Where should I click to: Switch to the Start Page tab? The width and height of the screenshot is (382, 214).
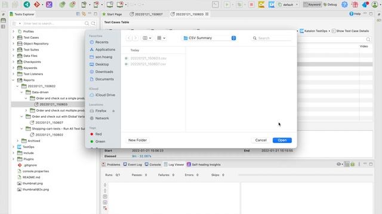pos(112,14)
